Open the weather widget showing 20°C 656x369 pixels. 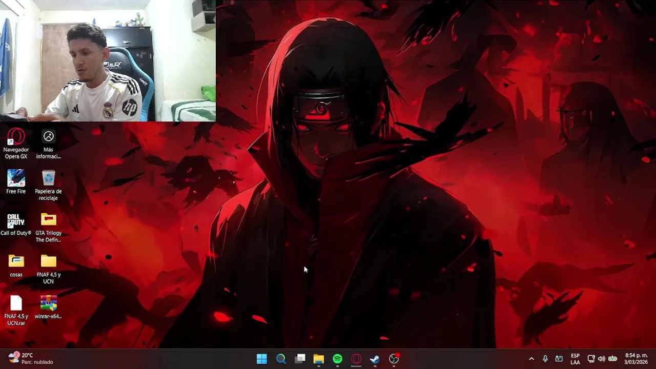pyautogui.click(x=31, y=358)
